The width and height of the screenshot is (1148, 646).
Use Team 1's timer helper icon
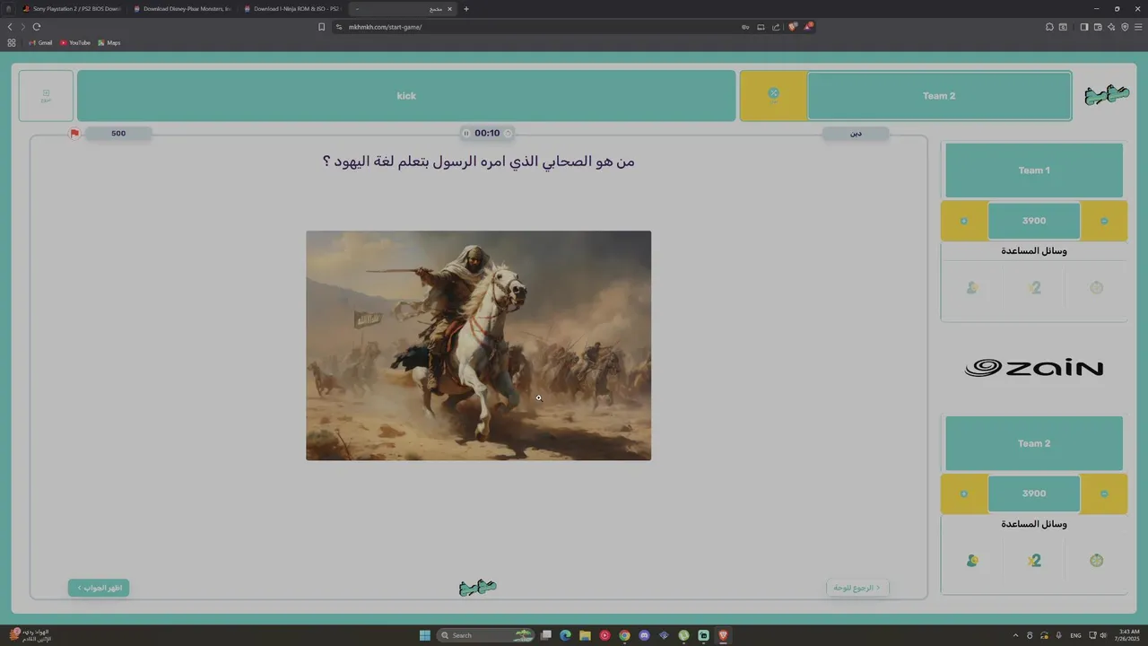point(1096,288)
